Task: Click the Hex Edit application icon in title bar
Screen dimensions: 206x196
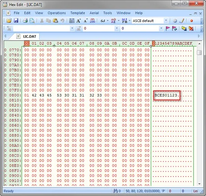Action: (5, 4)
